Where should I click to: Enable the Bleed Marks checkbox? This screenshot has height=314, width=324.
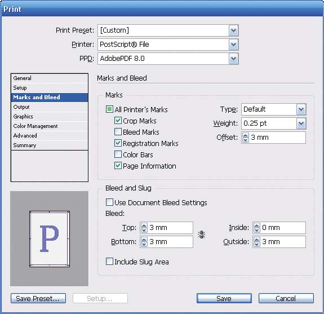coord(118,132)
